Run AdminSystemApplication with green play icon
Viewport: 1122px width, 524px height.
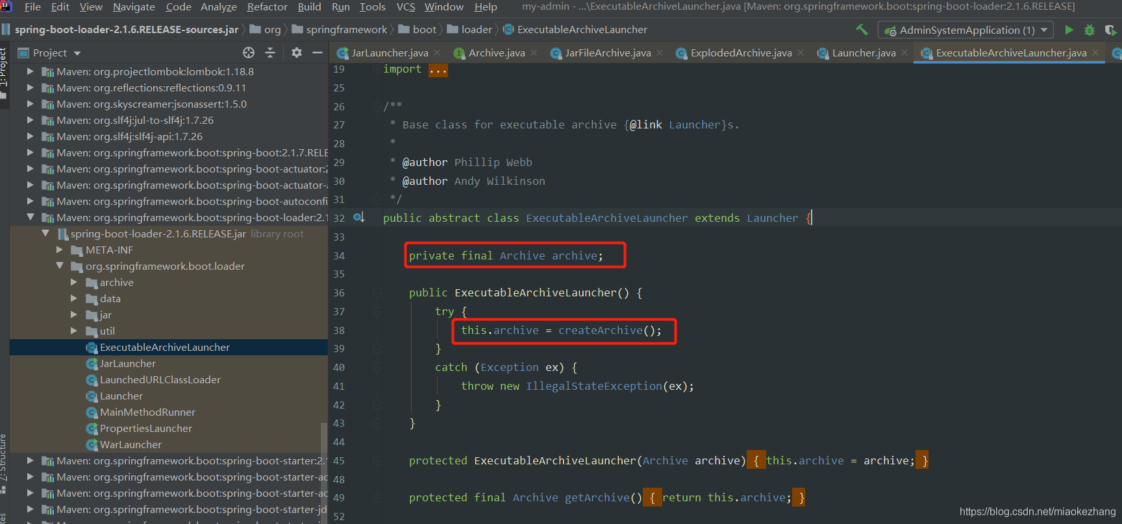pos(1069,30)
